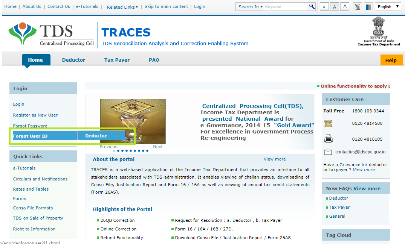Screen dimensions: 408x244
Task: Click Online Correction highlight
Action: coord(118,229)
